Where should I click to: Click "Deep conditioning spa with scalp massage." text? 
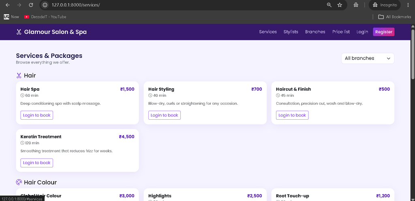(60, 104)
